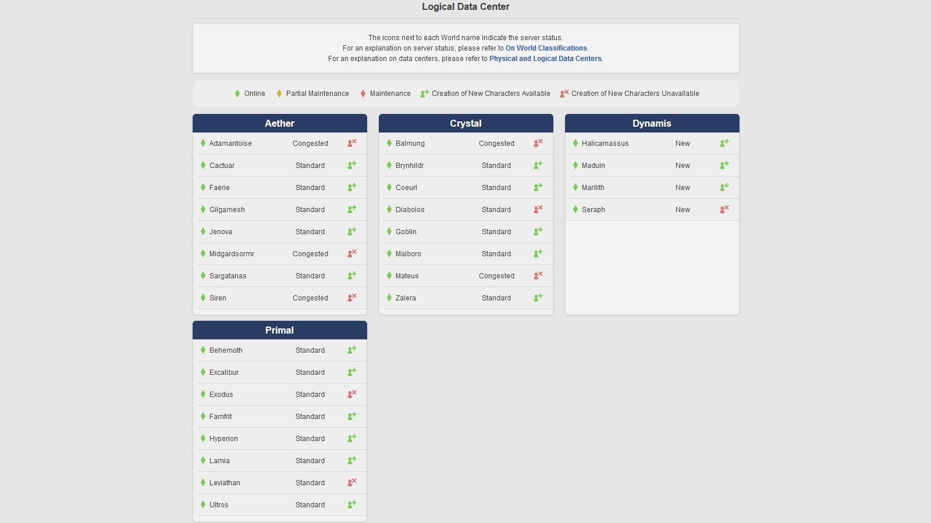931x523 pixels.
Task: Click the Balmung online status diamond
Action: tap(389, 143)
